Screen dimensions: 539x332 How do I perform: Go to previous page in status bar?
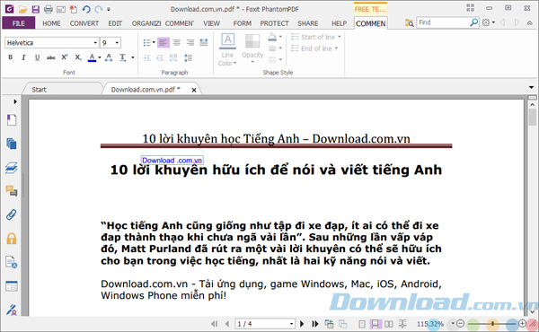[227, 324]
